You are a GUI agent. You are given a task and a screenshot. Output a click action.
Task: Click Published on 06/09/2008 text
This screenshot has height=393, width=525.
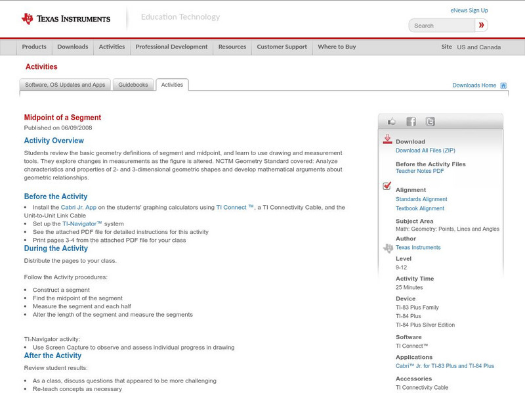click(58, 127)
